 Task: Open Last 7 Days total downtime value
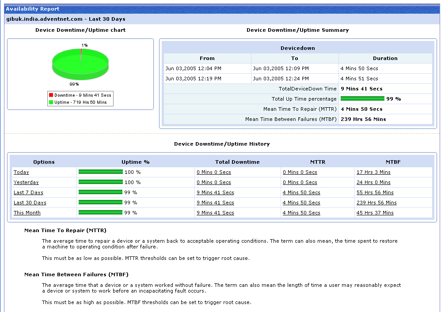(215, 192)
